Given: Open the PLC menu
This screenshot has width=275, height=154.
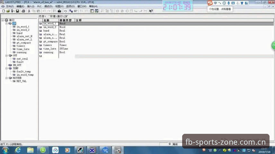Looking at the screenshot, I should pyautogui.click(x=39, y=6).
